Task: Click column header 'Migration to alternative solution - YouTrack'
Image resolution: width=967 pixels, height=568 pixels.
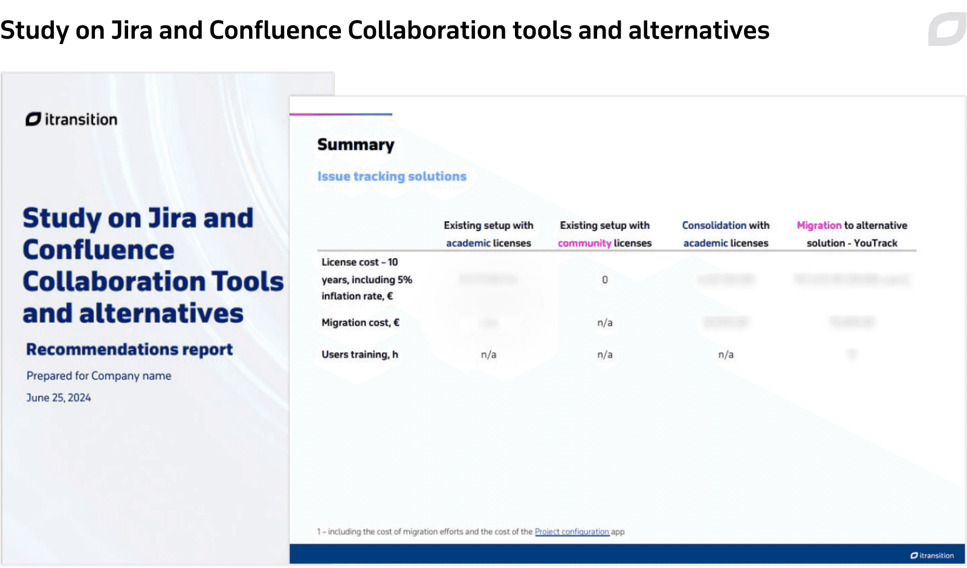Action: click(852, 234)
